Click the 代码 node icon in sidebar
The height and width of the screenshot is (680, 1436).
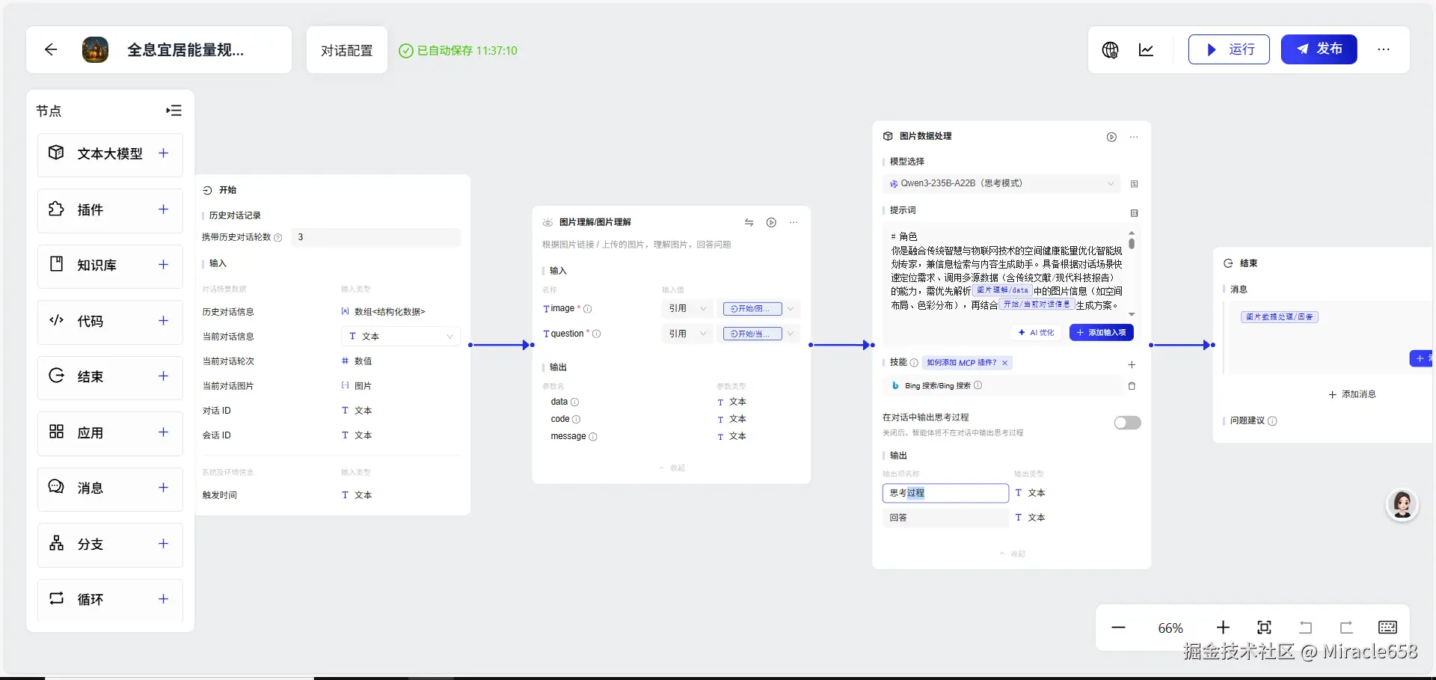tap(56, 320)
